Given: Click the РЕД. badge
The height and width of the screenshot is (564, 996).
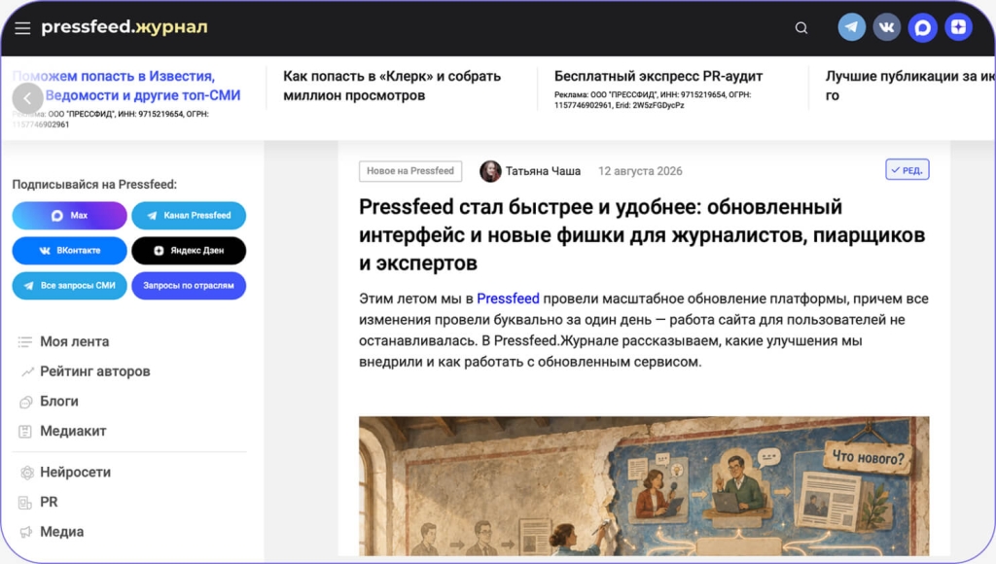Looking at the screenshot, I should 907,169.
